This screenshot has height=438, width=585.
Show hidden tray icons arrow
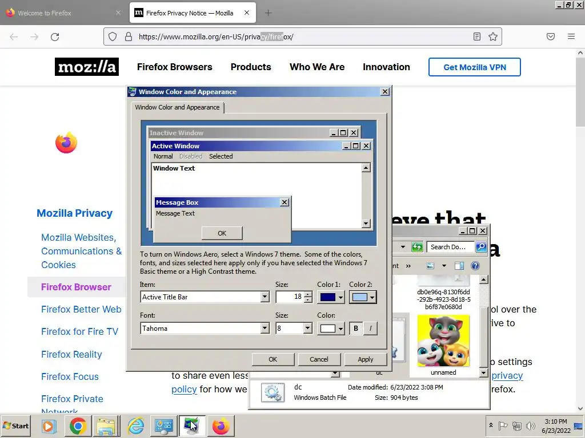click(x=491, y=425)
